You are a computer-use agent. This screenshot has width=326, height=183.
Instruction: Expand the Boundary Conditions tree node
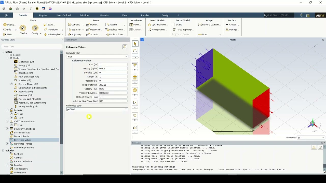[7, 129]
